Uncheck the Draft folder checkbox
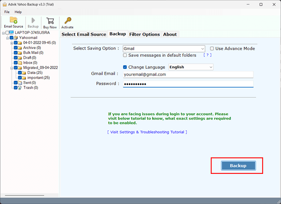Image resolution: width=281 pixels, height=204 pixels. point(15,58)
